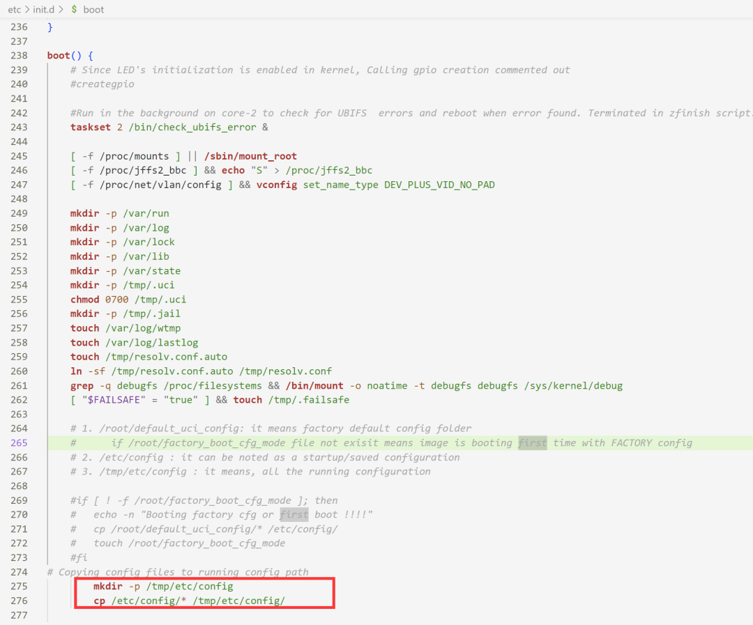
Task: Click '/var/log/lastlog' path
Action: (x=152, y=343)
